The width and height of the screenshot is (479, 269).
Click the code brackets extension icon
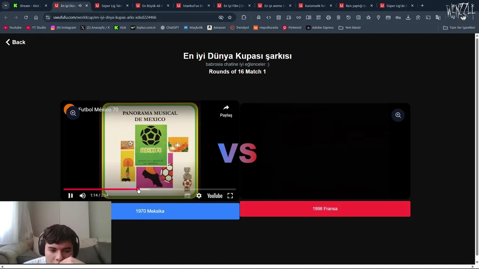click(269, 17)
